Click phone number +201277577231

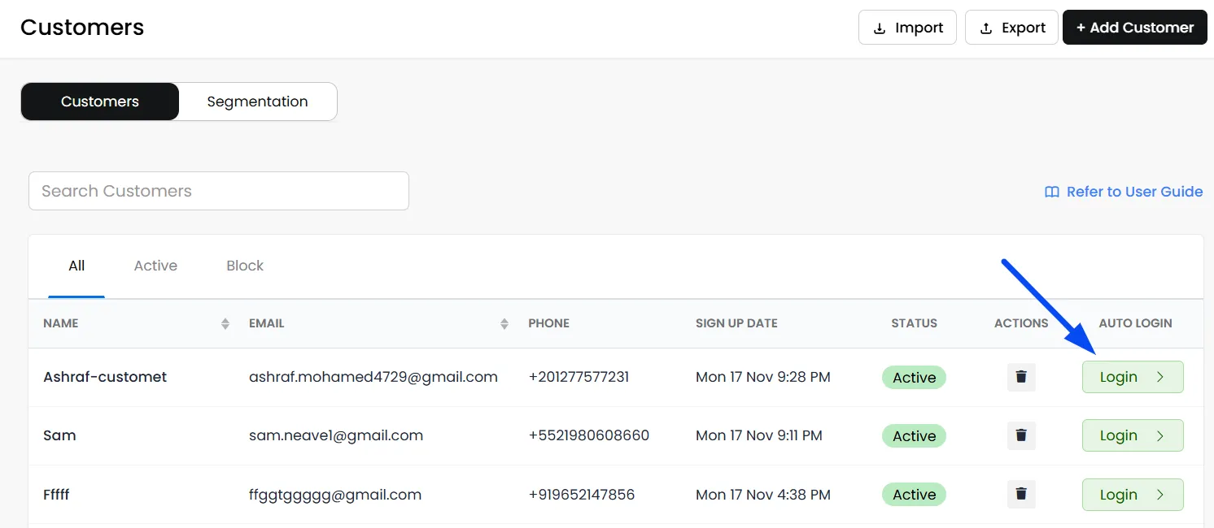coord(579,377)
